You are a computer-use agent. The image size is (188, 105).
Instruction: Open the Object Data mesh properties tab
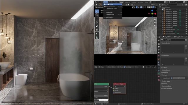[159, 73]
